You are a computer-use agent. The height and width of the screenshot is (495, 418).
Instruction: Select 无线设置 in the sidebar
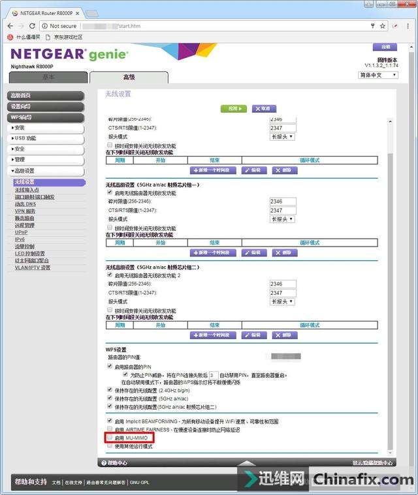pyautogui.click(x=50, y=182)
